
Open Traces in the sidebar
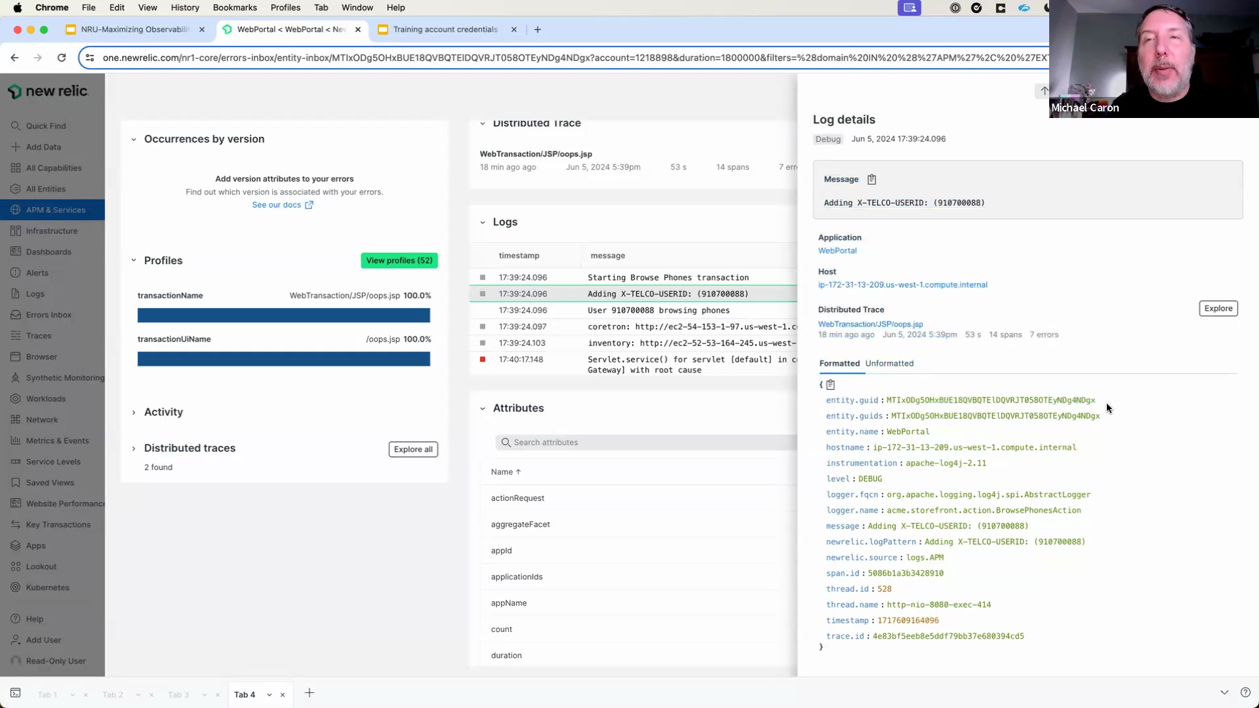coord(39,336)
